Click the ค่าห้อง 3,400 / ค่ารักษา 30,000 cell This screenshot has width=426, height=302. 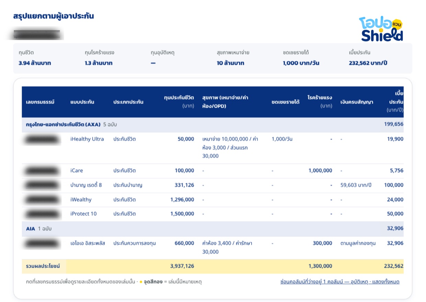227,247
